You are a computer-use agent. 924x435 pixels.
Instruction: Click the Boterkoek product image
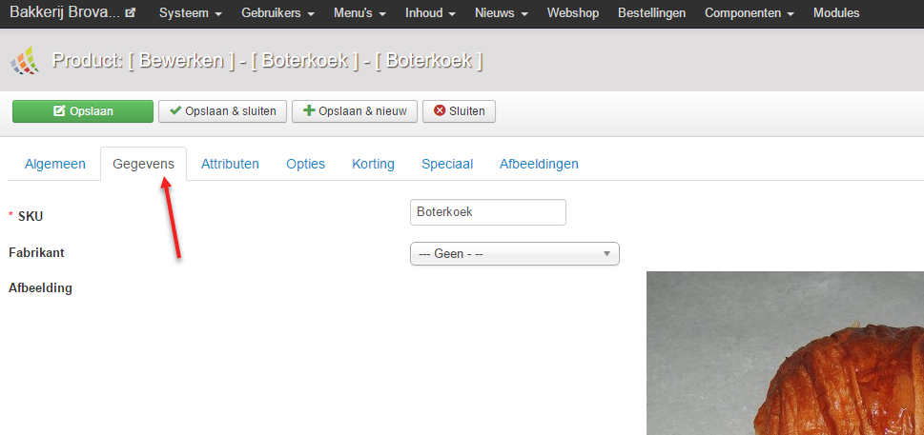coord(785,353)
